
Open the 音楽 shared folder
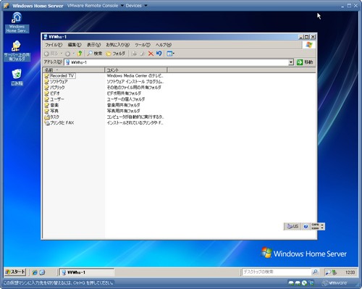tap(51, 105)
